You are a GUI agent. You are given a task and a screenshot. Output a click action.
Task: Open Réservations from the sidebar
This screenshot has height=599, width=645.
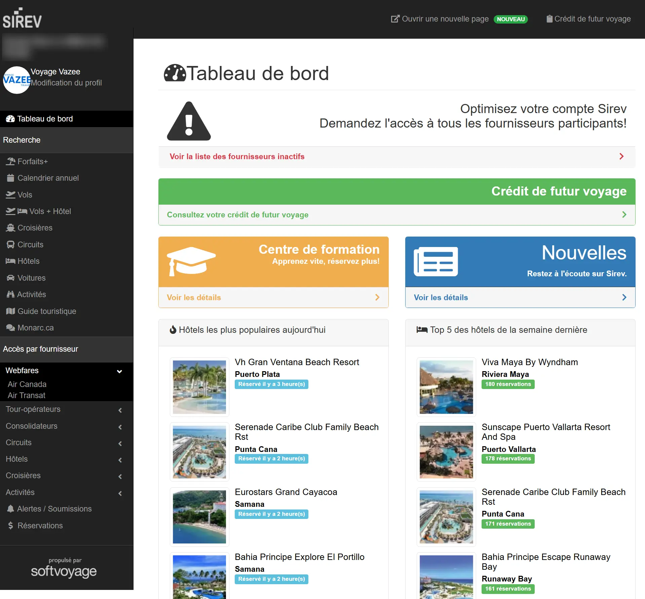tap(67, 526)
